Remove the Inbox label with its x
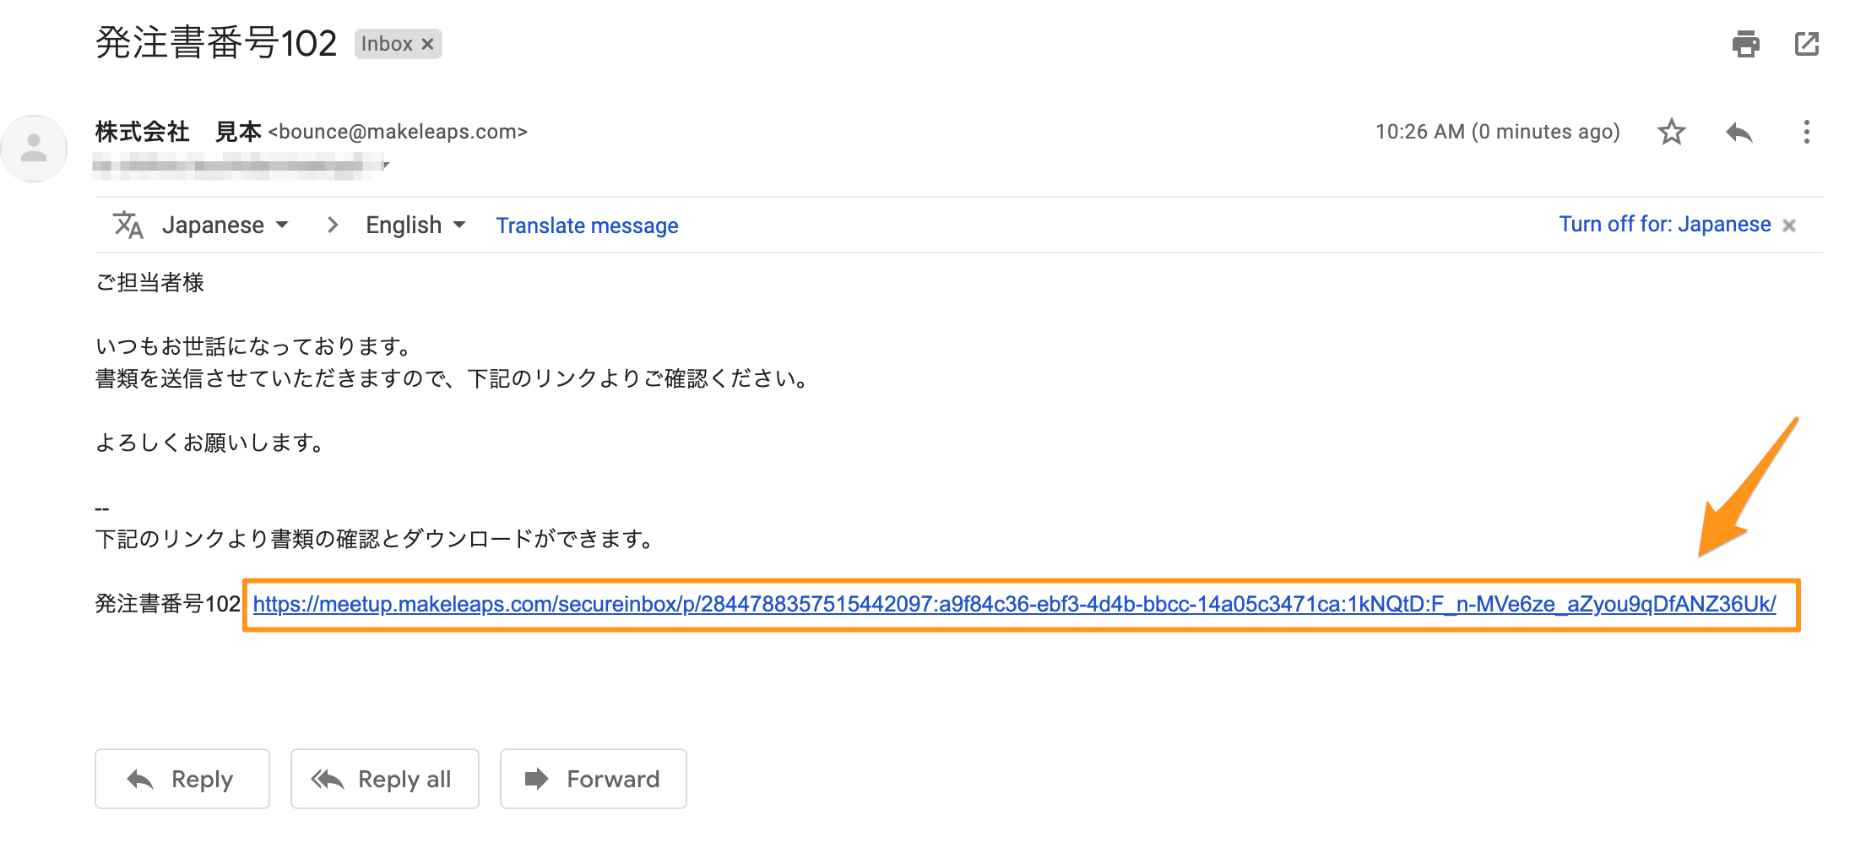1866x848 pixels. click(x=427, y=43)
